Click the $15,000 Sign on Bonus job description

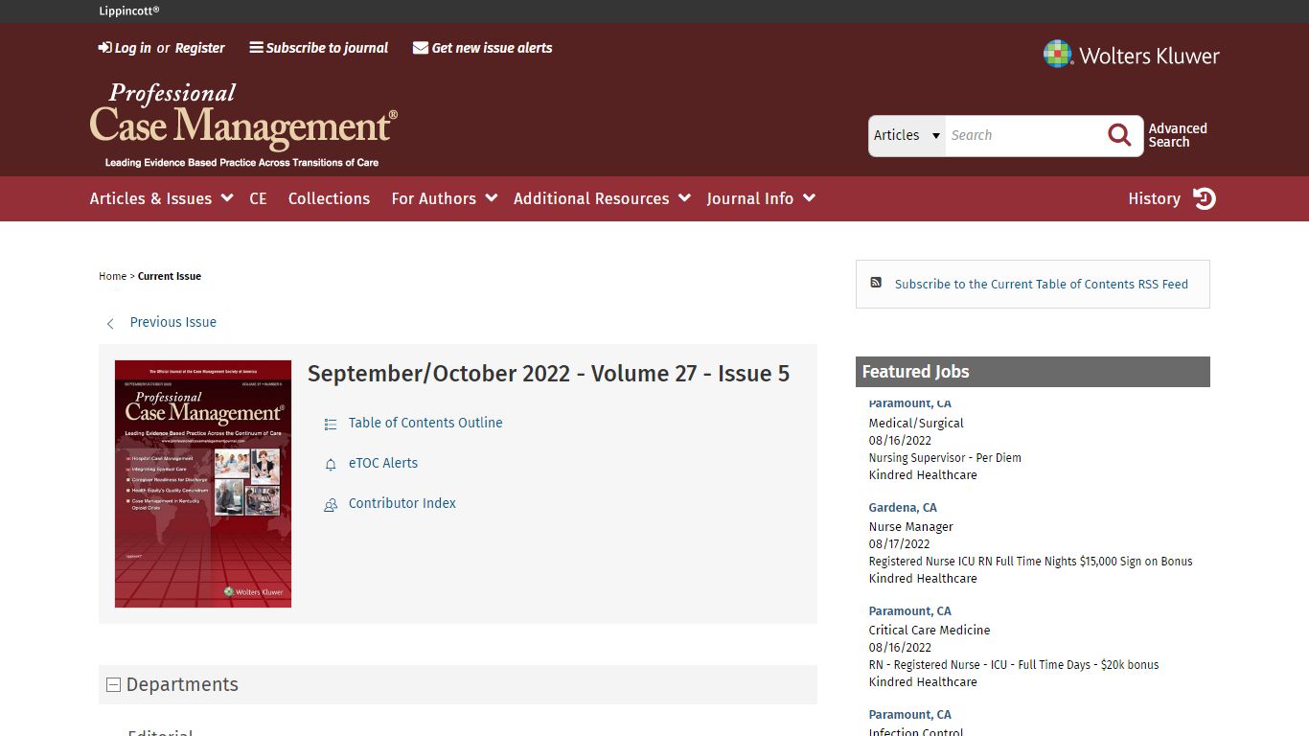(x=1030, y=562)
